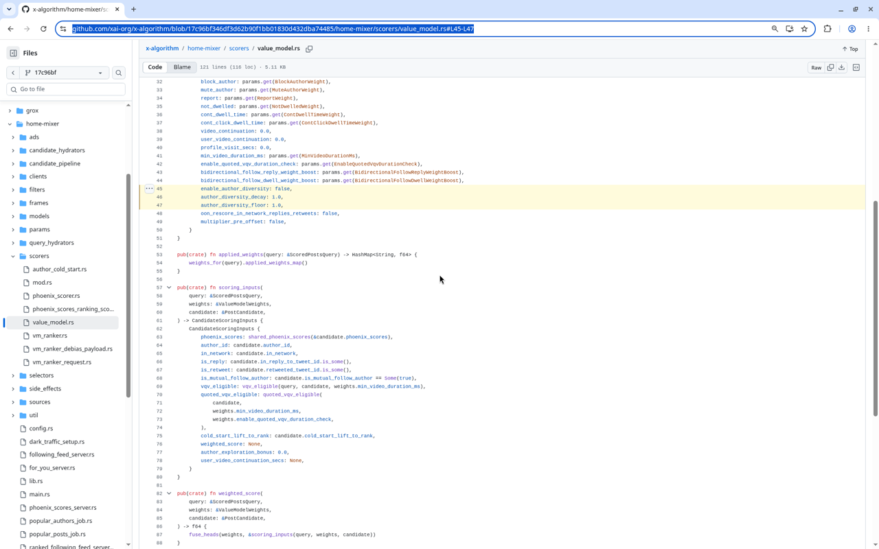This screenshot has width=879, height=549.
Task: Click the search files magnifier icon
Action: coord(119,73)
